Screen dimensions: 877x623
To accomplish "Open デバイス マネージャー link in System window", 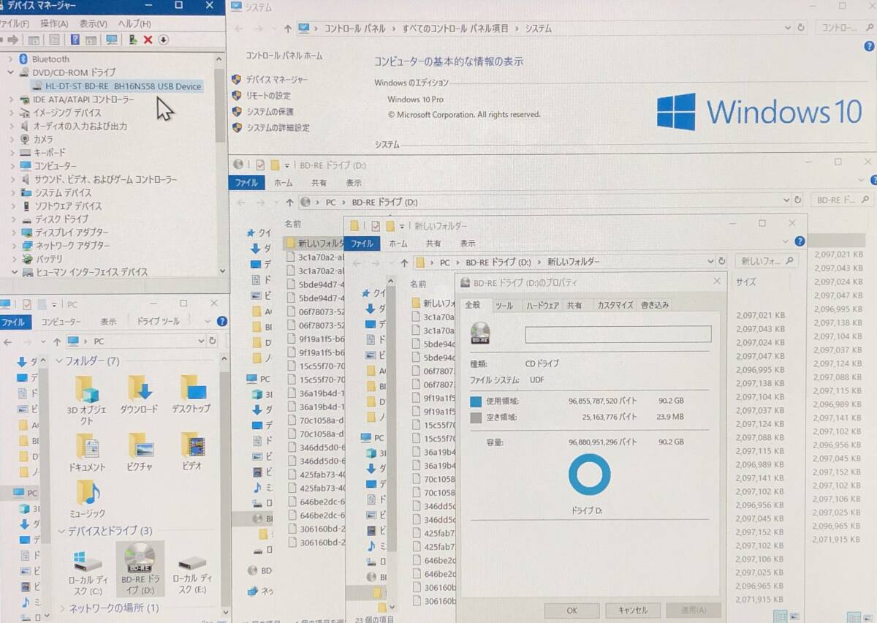I will (277, 80).
